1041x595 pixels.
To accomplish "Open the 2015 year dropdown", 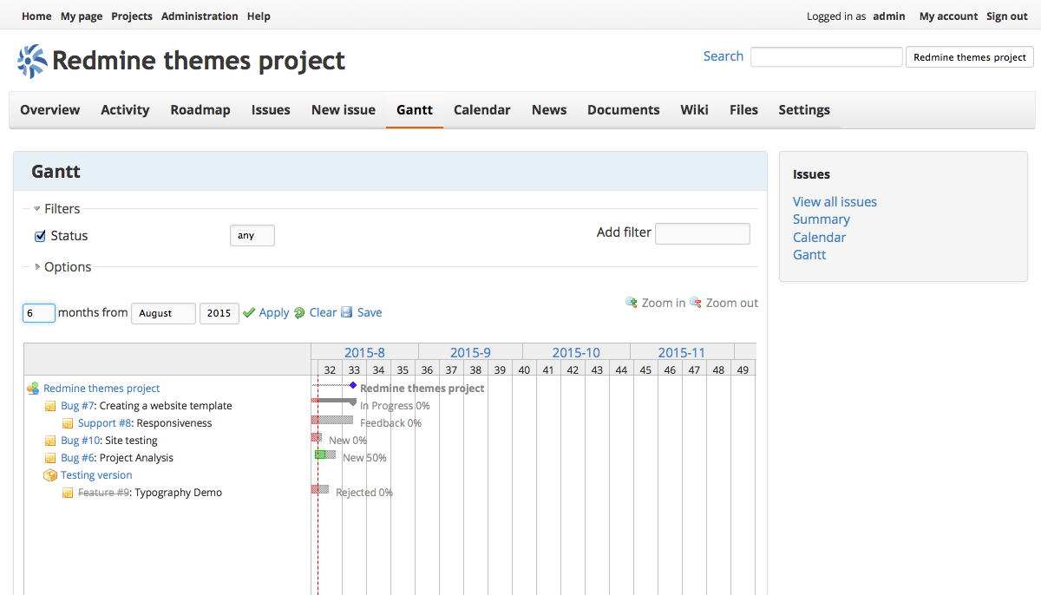I will coord(219,313).
